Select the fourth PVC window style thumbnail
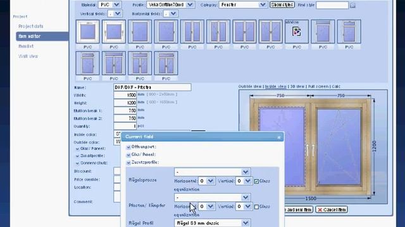 tap(166, 32)
